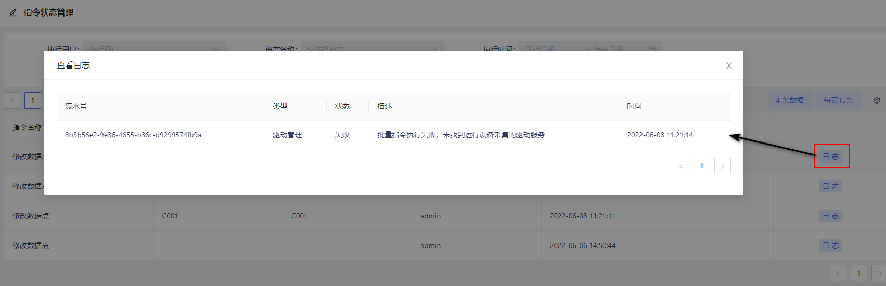Open the 执行用户 dropdown
Image resolution: width=886 pixels, height=286 pixels.
[x=155, y=46]
